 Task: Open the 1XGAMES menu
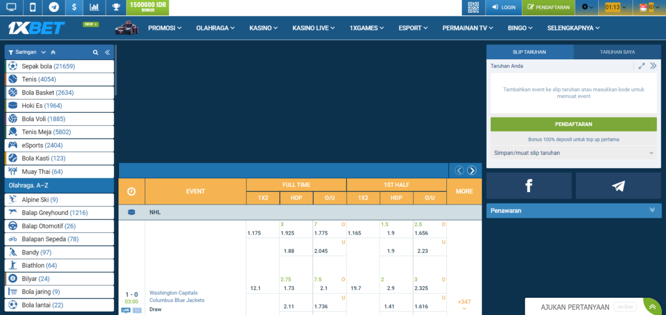367,28
